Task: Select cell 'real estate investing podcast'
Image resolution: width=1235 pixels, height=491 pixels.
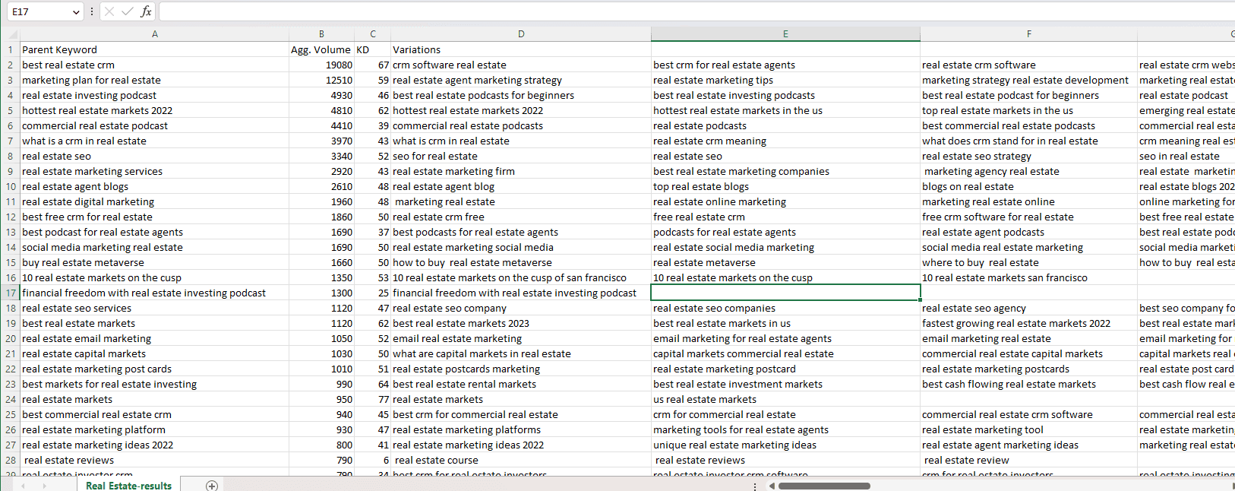Action: coord(155,95)
